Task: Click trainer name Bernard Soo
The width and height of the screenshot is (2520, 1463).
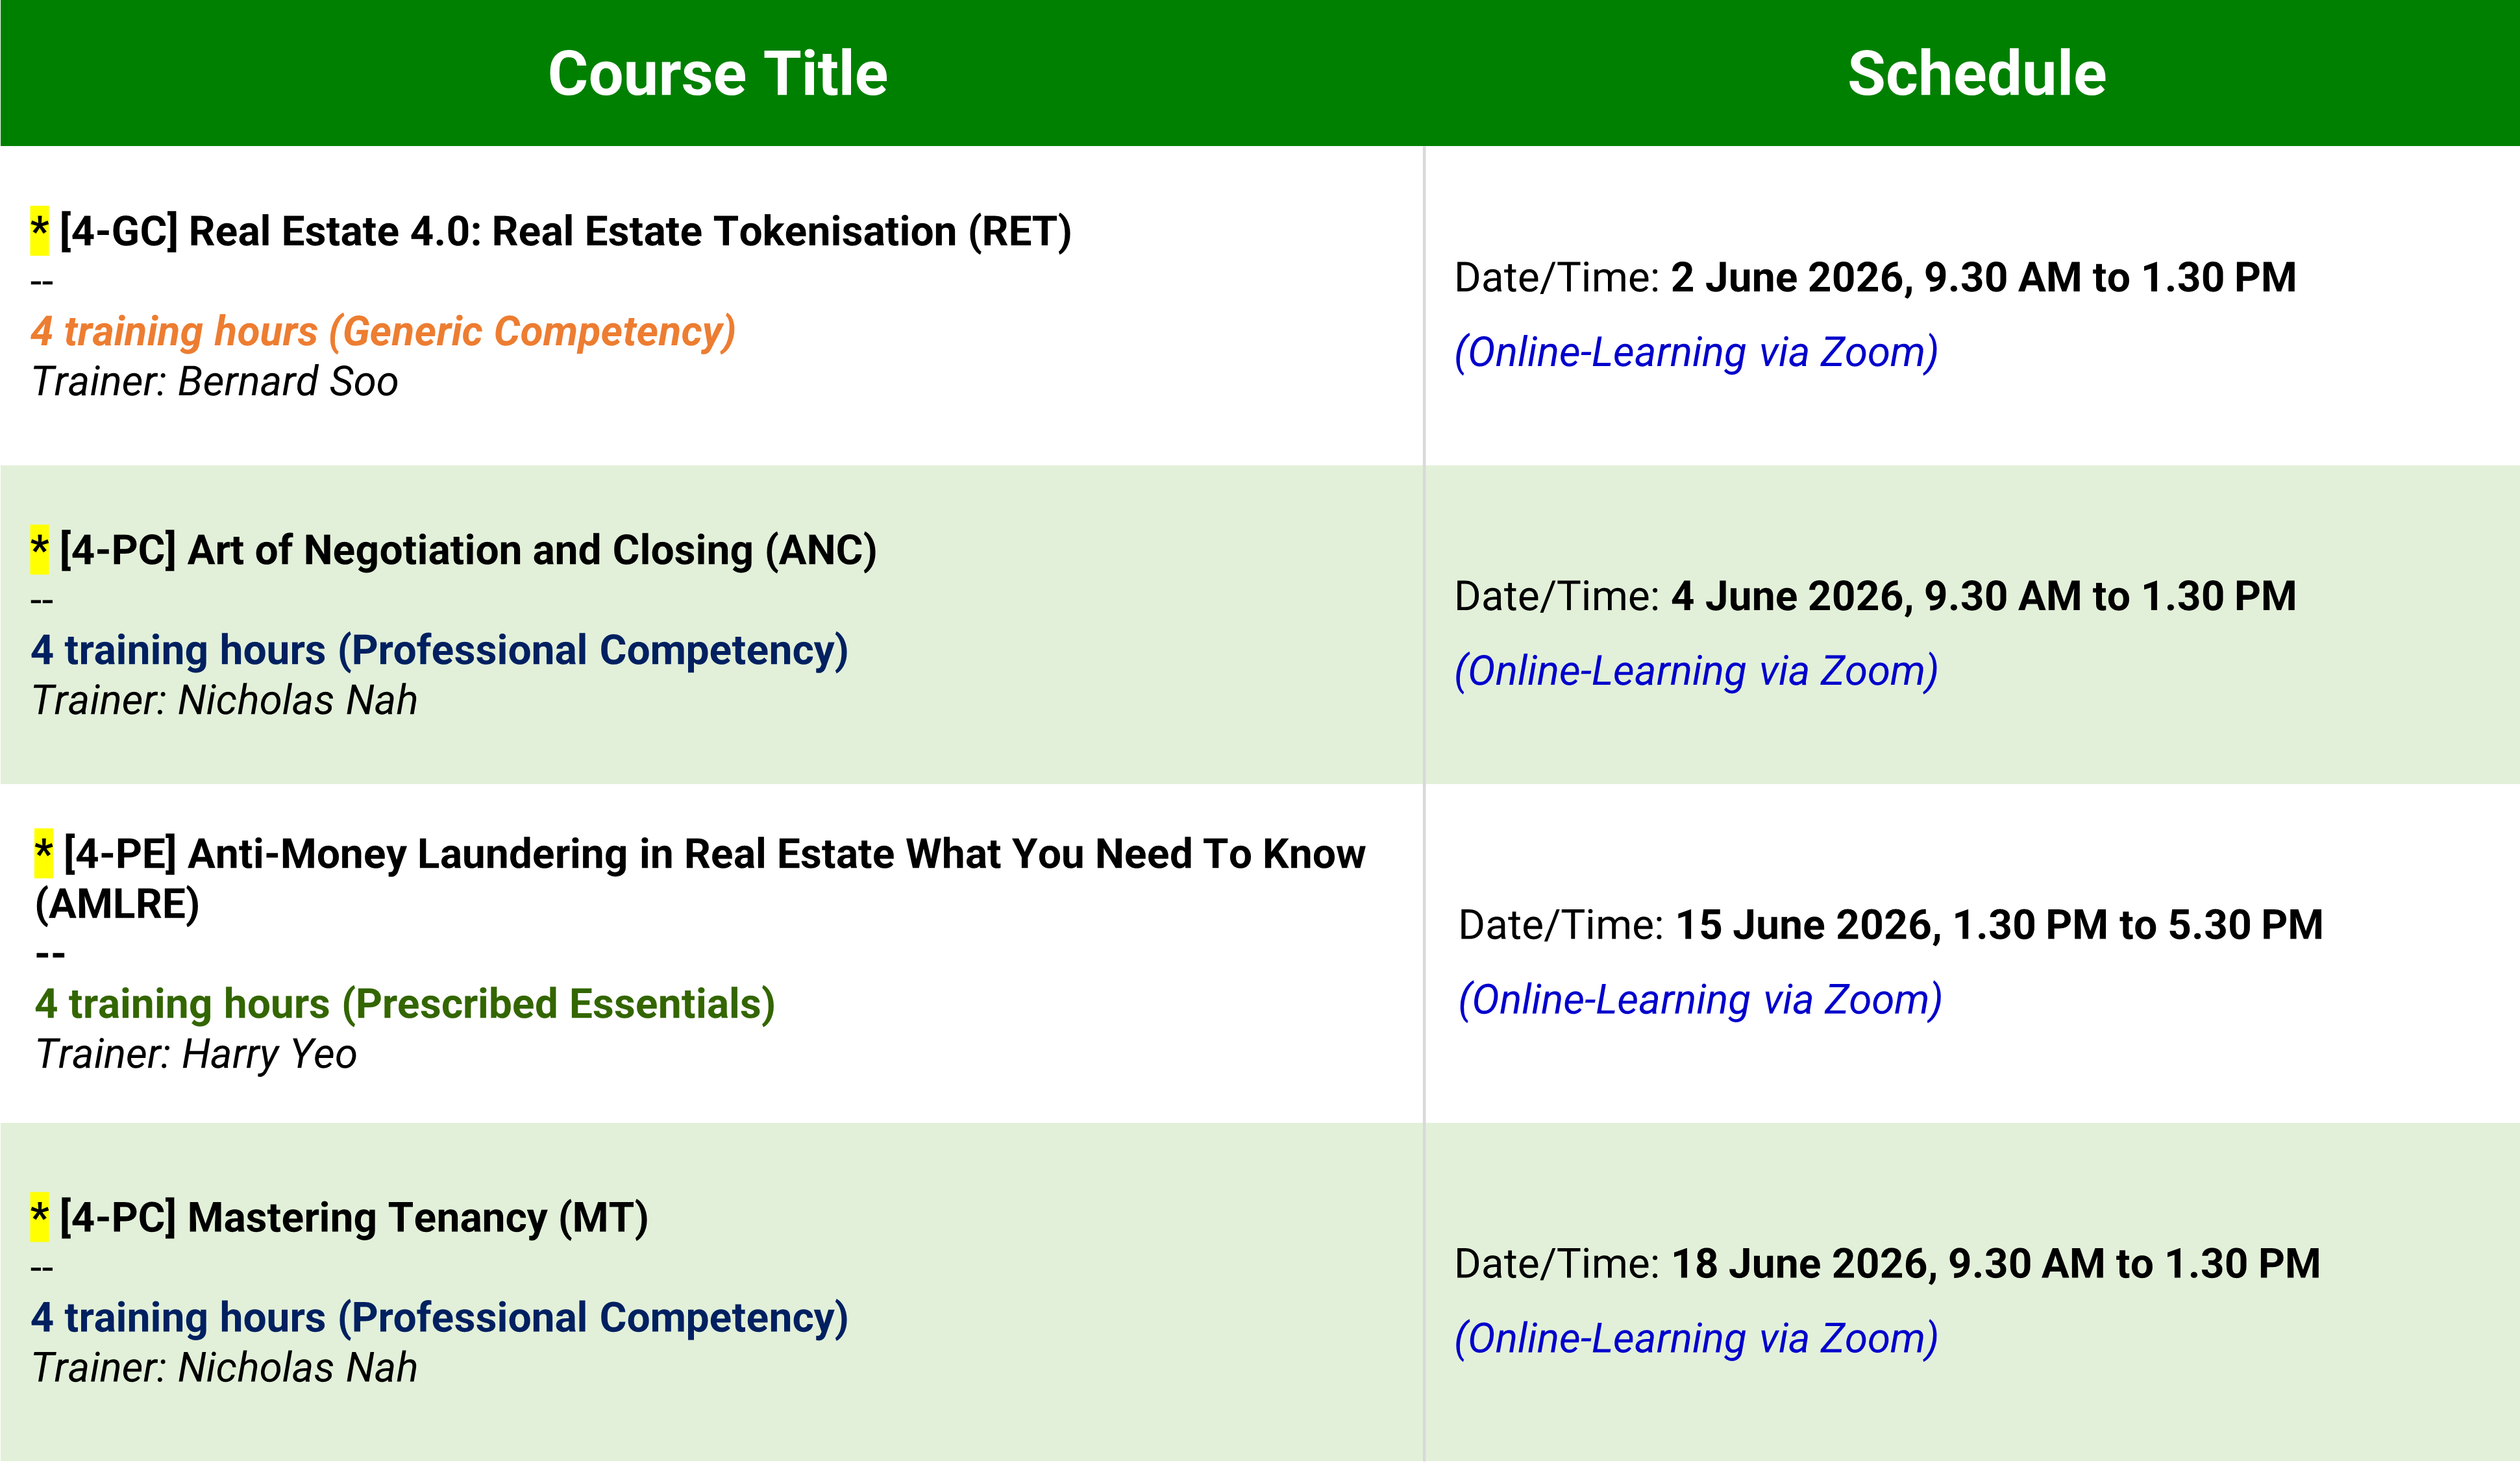Action: [288, 382]
